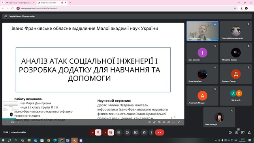Reload the page

pos(13,8)
